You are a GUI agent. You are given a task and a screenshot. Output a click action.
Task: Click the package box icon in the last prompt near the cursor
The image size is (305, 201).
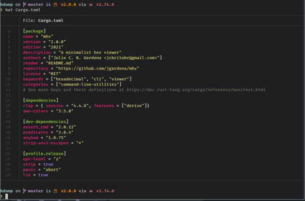(x=55, y=191)
